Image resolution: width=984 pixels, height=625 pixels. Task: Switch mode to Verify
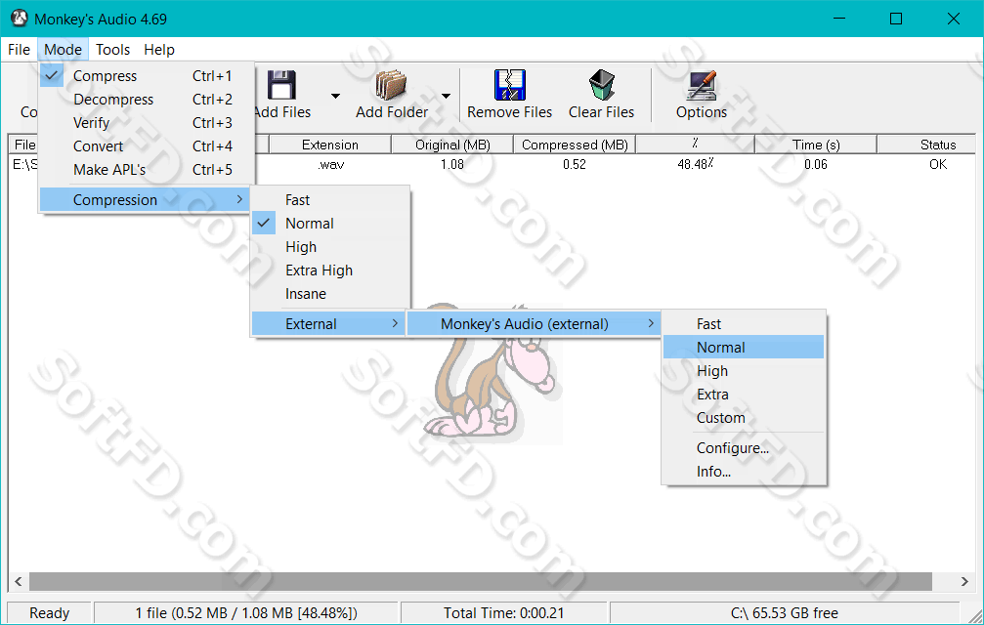click(x=147, y=123)
